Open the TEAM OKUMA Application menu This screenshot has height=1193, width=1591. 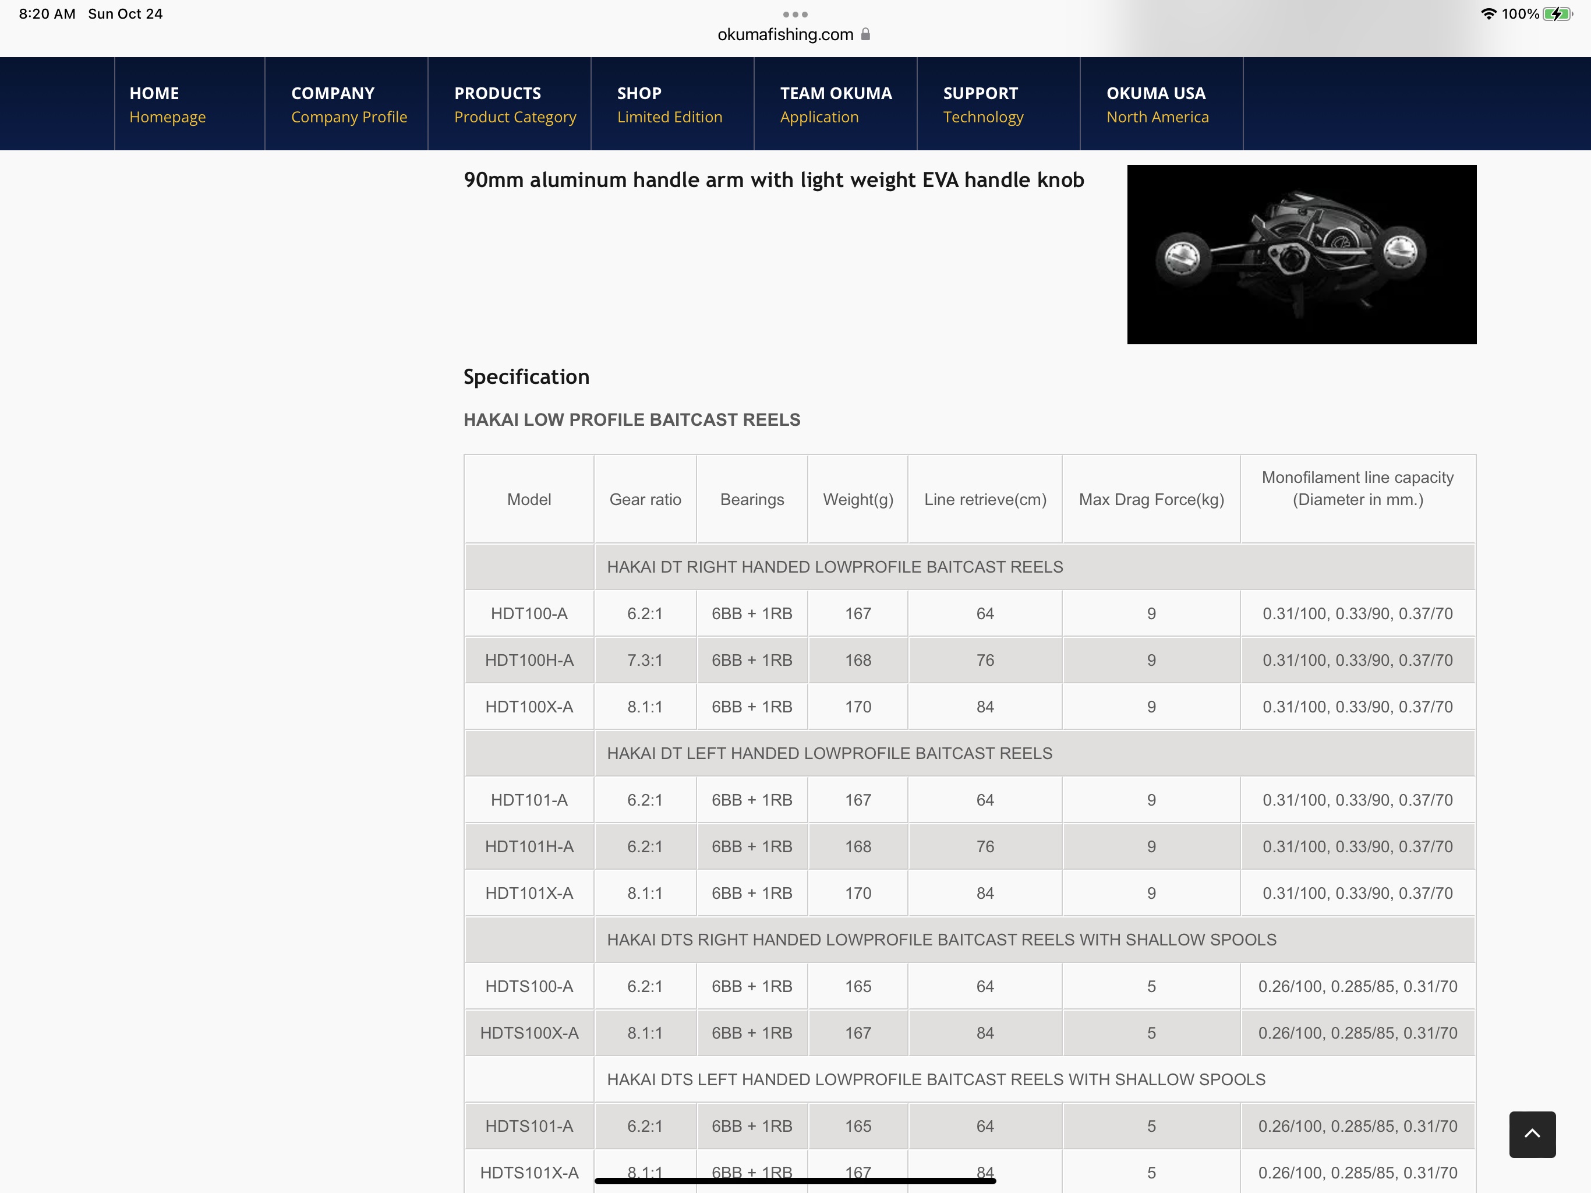835,104
